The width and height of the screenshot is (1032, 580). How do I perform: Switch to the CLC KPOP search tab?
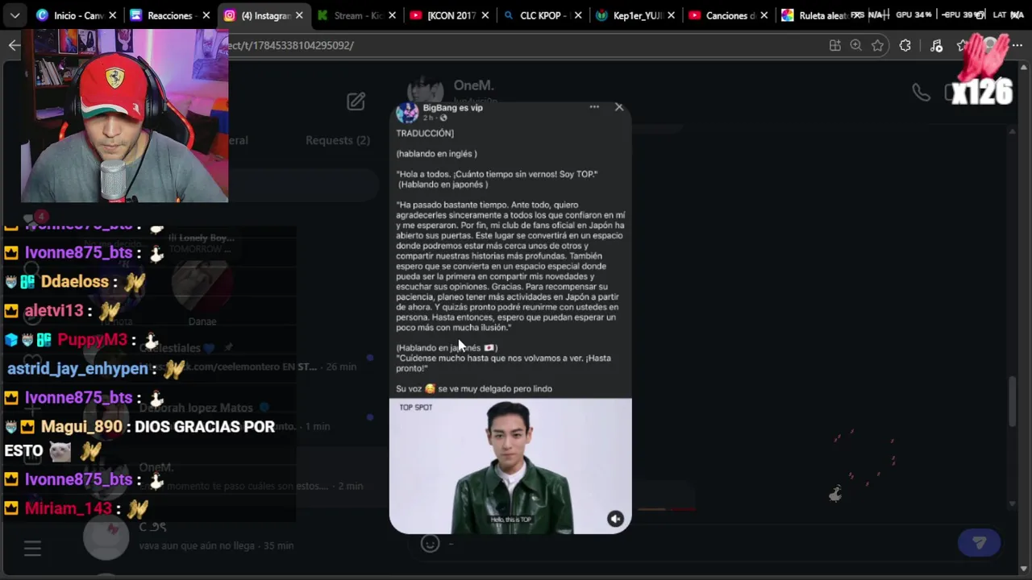[x=539, y=15]
